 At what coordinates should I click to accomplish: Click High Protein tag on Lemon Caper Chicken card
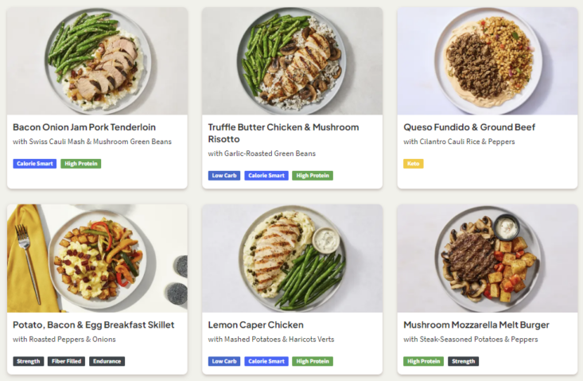coord(313,361)
